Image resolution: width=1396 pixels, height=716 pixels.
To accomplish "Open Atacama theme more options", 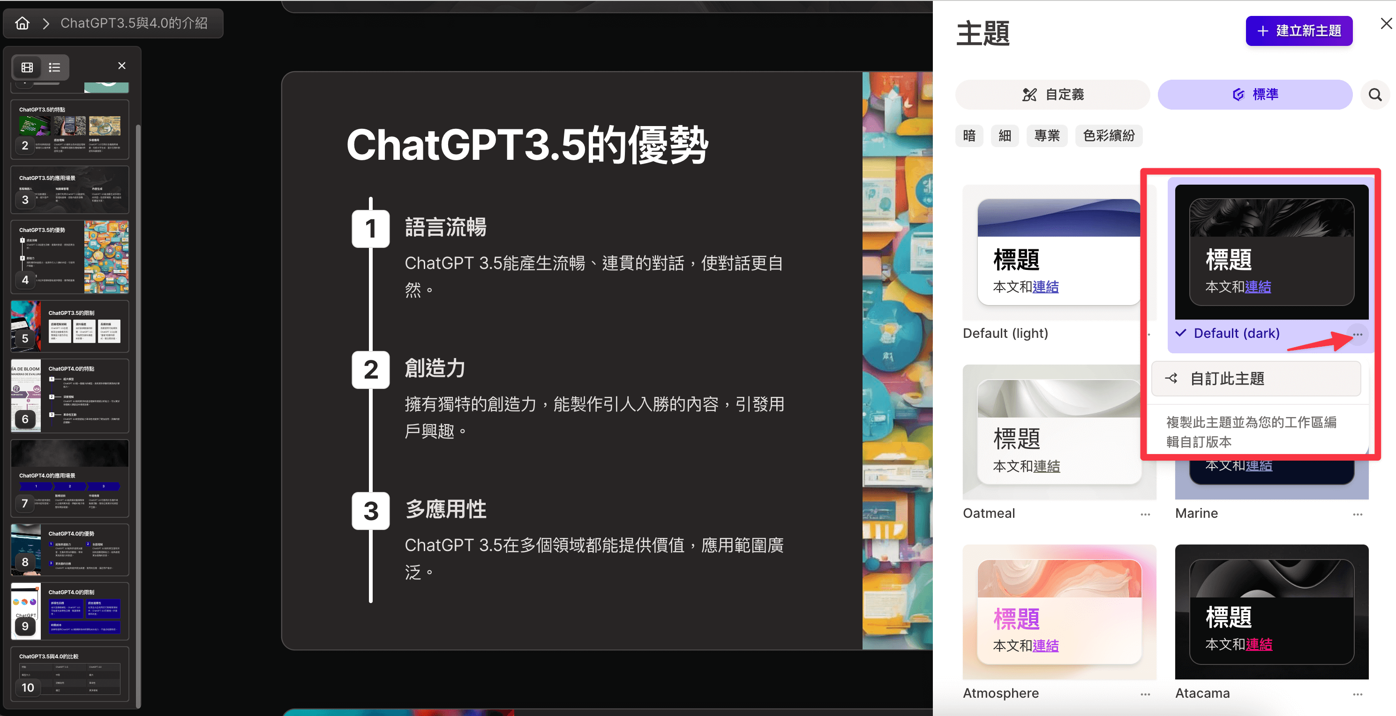I will 1357,694.
